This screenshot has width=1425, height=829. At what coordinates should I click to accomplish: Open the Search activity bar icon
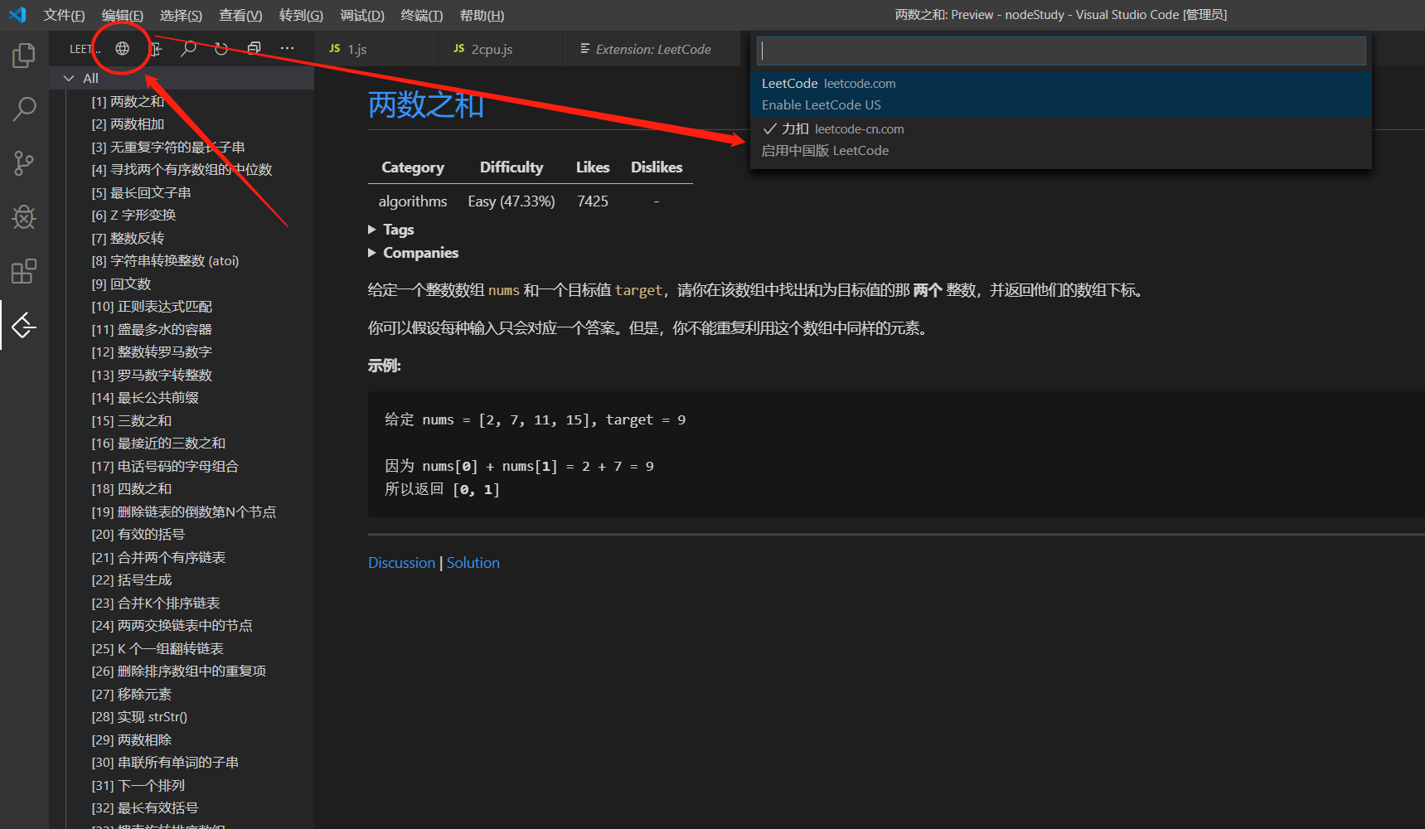(24, 109)
